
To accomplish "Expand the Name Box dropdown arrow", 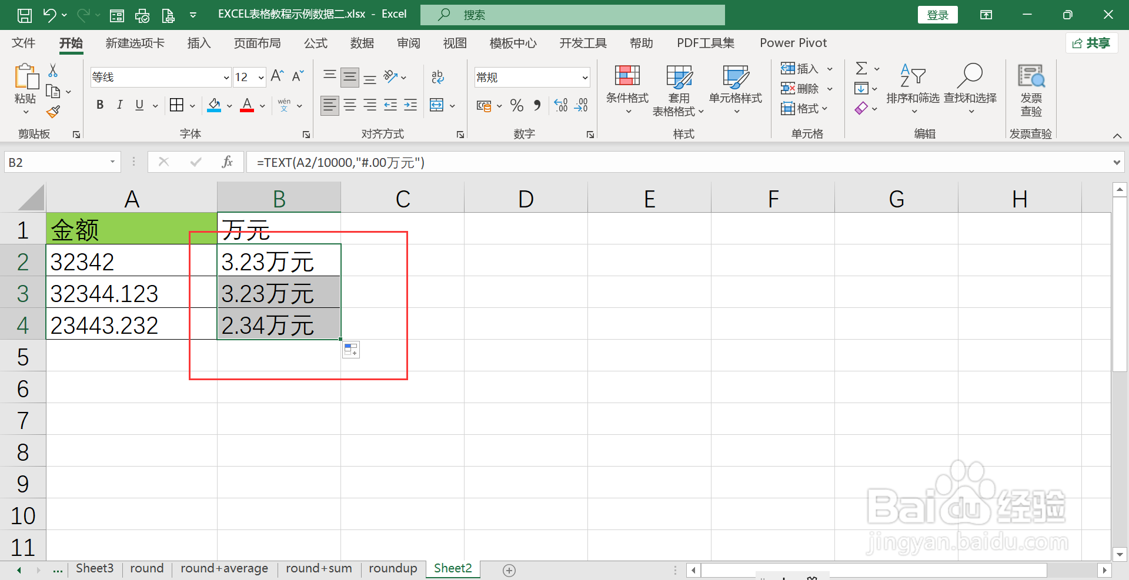I will pos(112,162).
